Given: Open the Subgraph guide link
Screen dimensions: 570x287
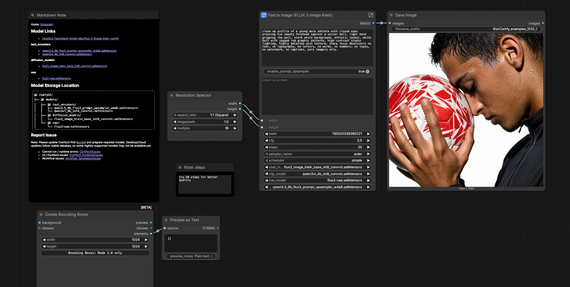Looking at the screenshot, I should tap(47, 25).
